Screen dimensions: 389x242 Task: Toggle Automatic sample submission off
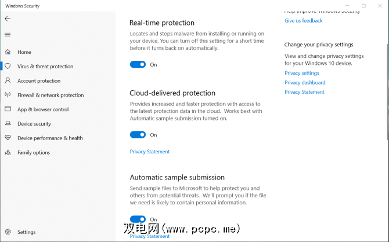138,219
